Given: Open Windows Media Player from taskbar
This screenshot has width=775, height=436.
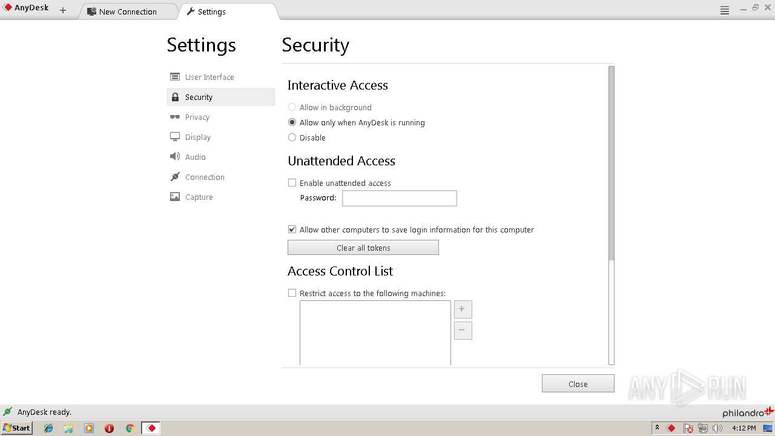Looking at the screenshot, I should (x=89, y=428).
